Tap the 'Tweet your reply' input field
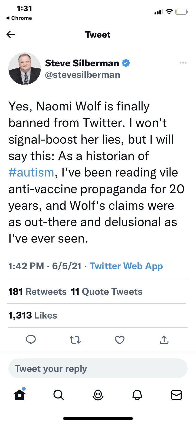Viewport: 196px width, 424px height. tap(98, 368)
